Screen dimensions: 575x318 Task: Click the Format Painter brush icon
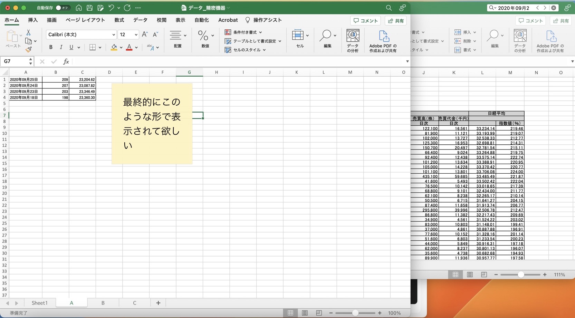pos(28,49)
